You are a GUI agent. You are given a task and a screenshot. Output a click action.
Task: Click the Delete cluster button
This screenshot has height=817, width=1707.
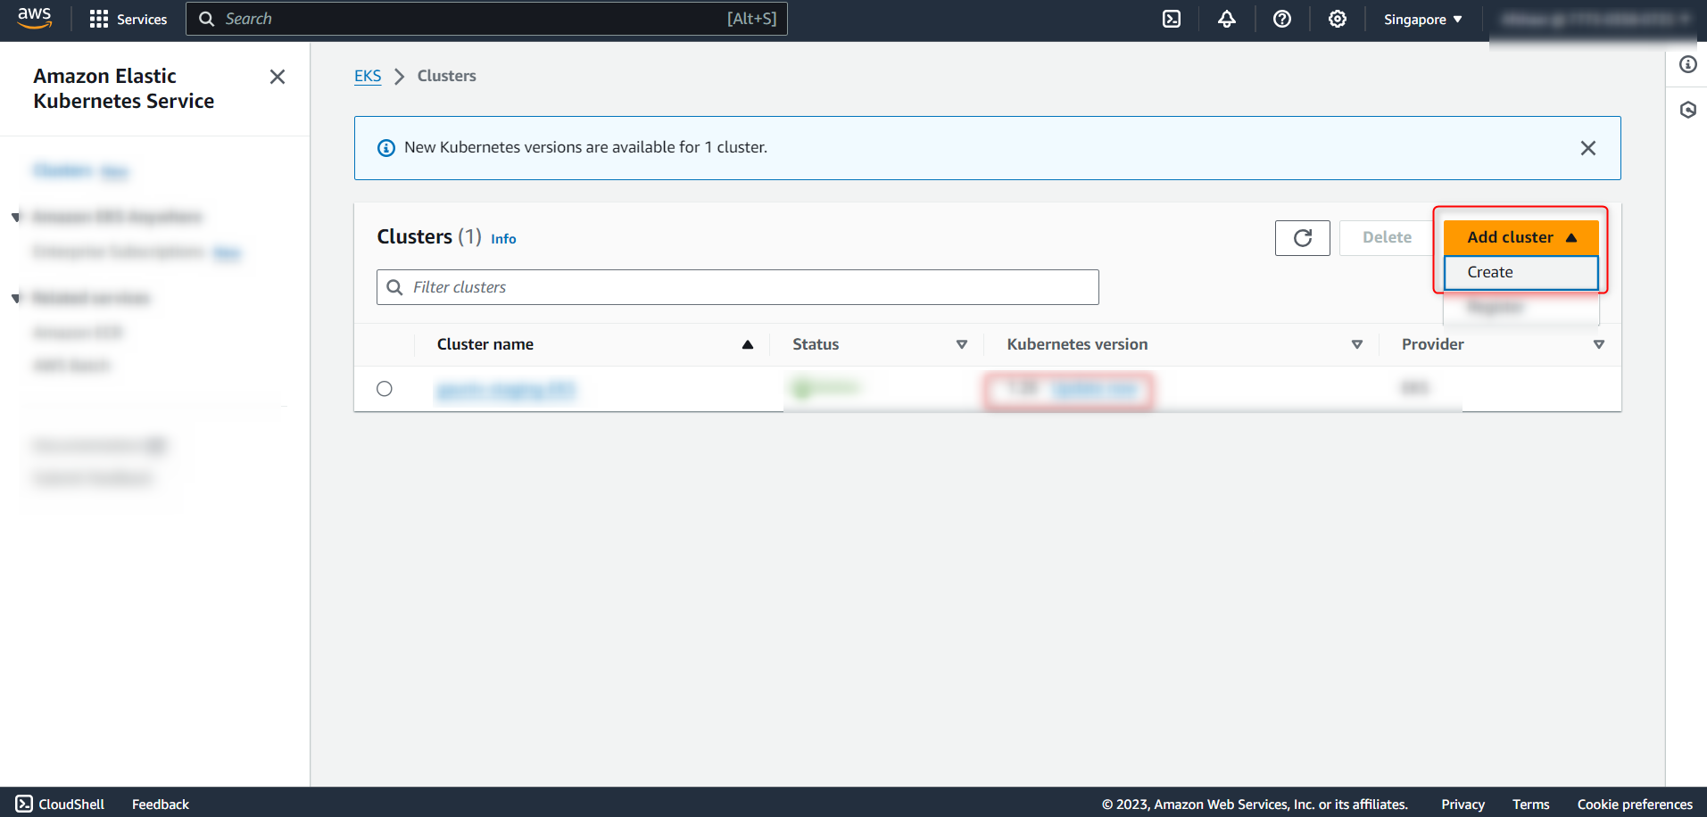[x=1385, y=237]
